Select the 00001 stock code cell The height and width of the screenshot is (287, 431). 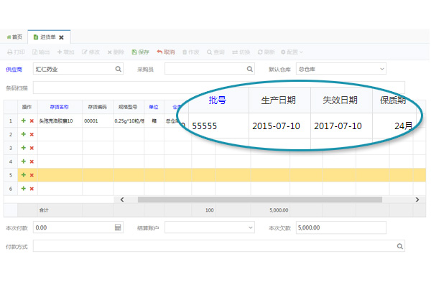coord(98,121)
